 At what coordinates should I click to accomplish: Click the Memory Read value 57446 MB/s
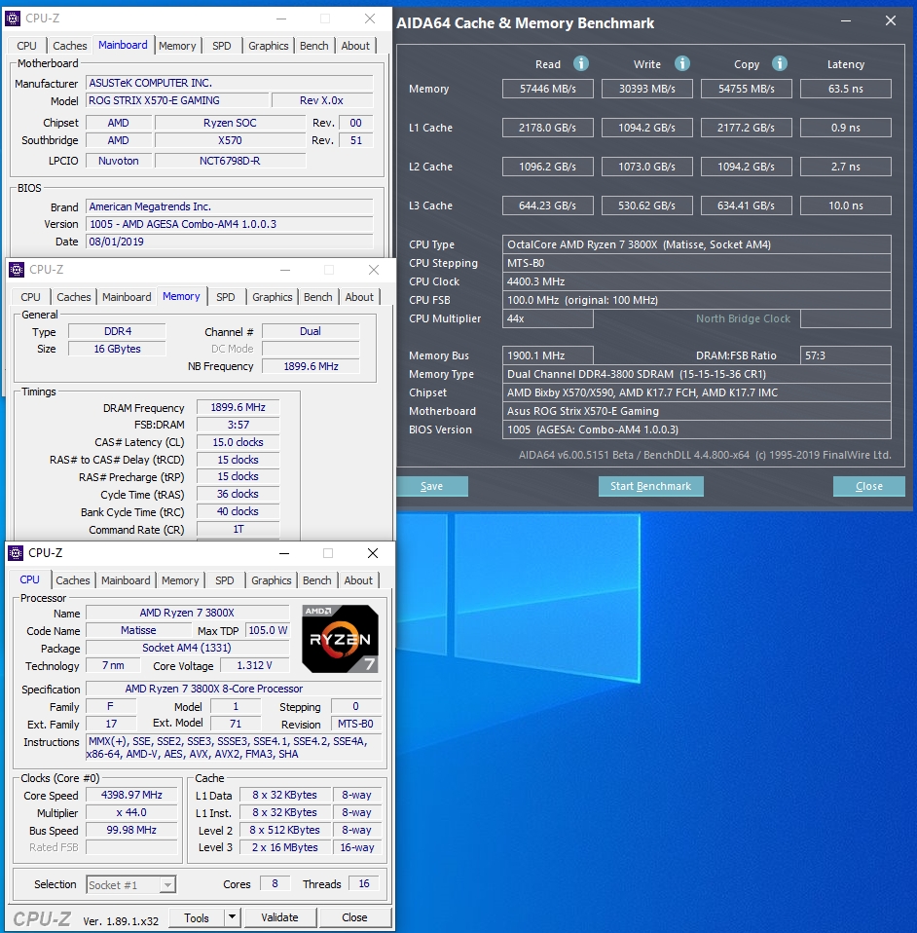tap(548, 89)
